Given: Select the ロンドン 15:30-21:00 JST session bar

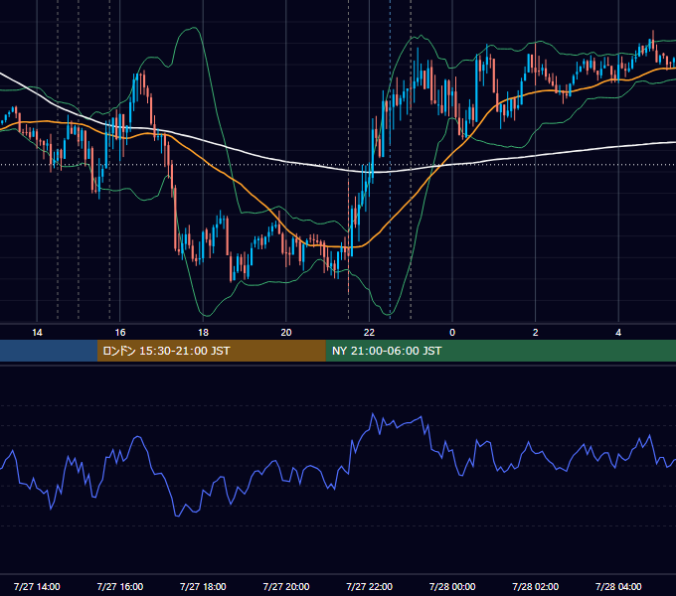Looking at the screenshot, I should [211, 351].
